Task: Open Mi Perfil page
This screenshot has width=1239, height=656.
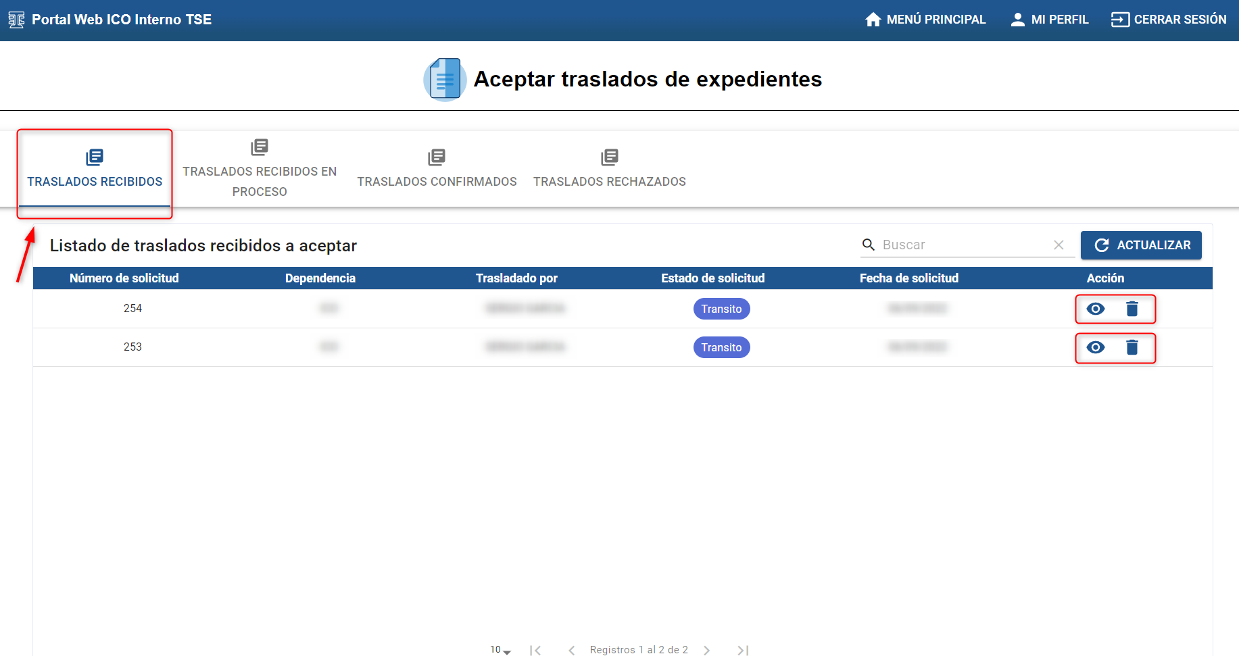Action: coord(1049,20)
